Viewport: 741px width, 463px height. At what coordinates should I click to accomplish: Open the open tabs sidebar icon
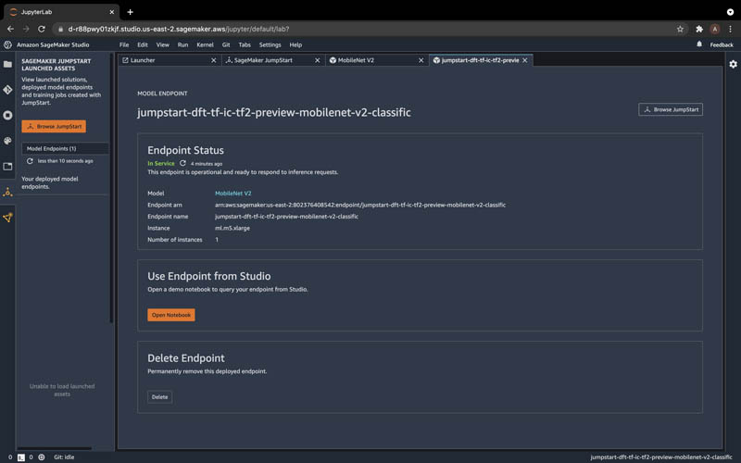click(x=7, y=167)
